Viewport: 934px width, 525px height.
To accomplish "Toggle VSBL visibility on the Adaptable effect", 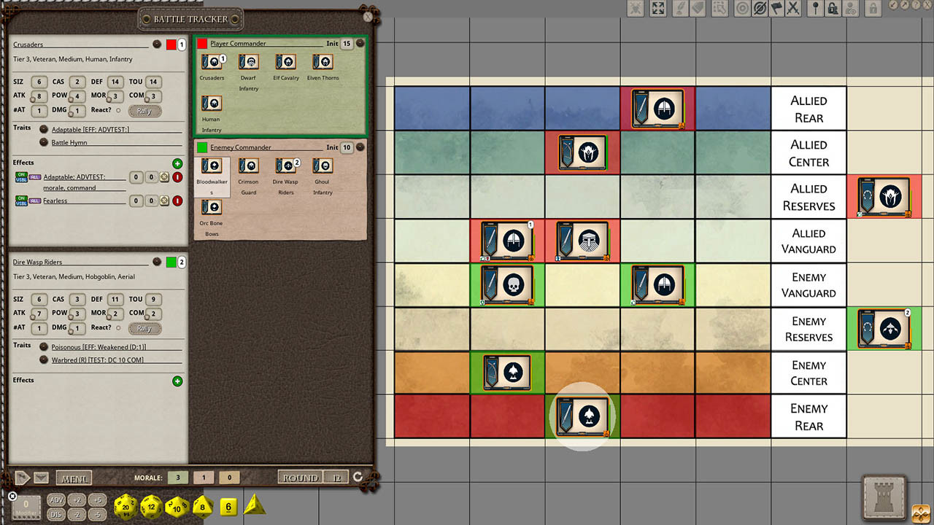I will (22, 180).
